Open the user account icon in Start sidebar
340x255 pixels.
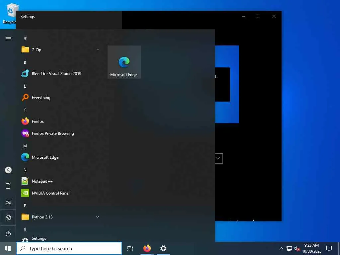point(8,170)
